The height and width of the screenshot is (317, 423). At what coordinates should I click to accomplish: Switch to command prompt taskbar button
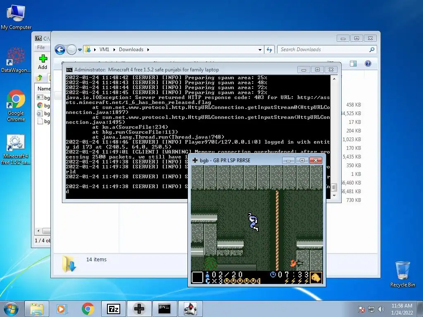tap(164, 309)
